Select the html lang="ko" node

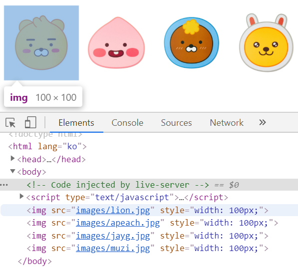click(47, 147)
